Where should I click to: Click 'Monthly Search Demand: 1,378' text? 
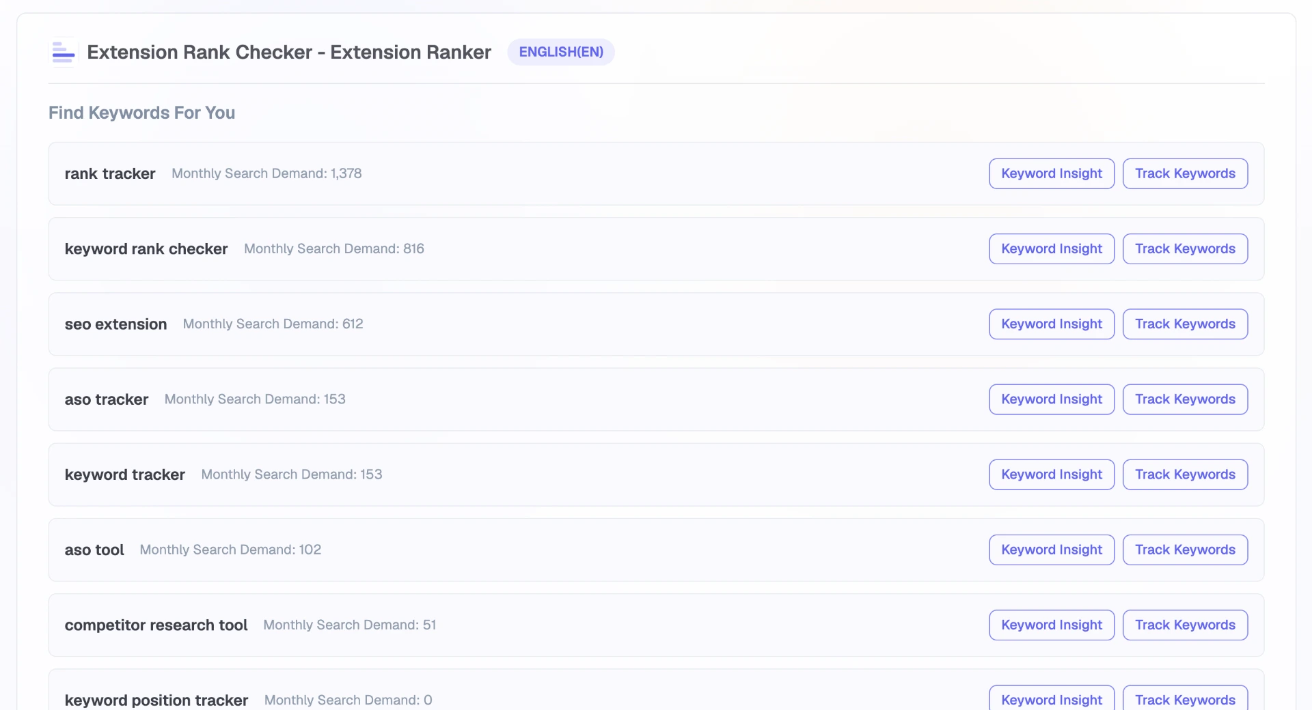tap(266, 173)
